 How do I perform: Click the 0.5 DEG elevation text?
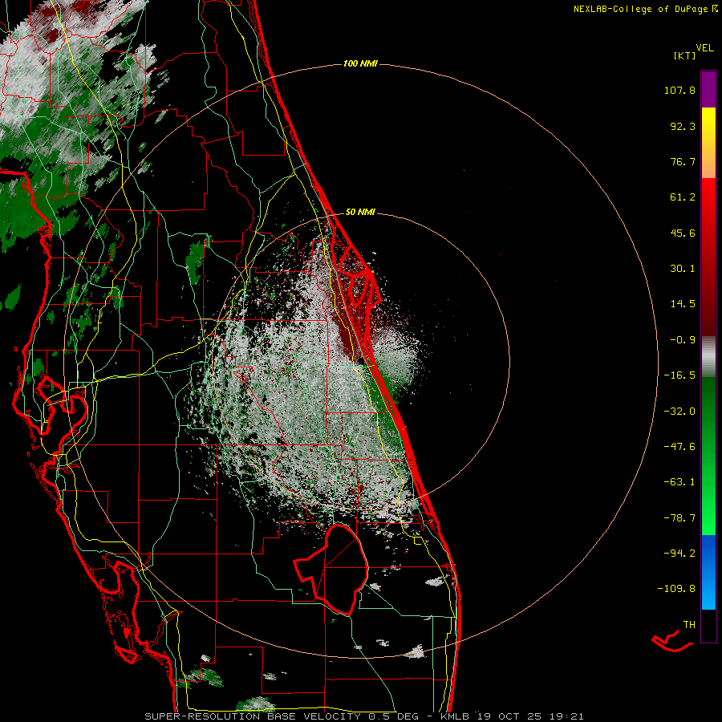(x=394, y=716)
